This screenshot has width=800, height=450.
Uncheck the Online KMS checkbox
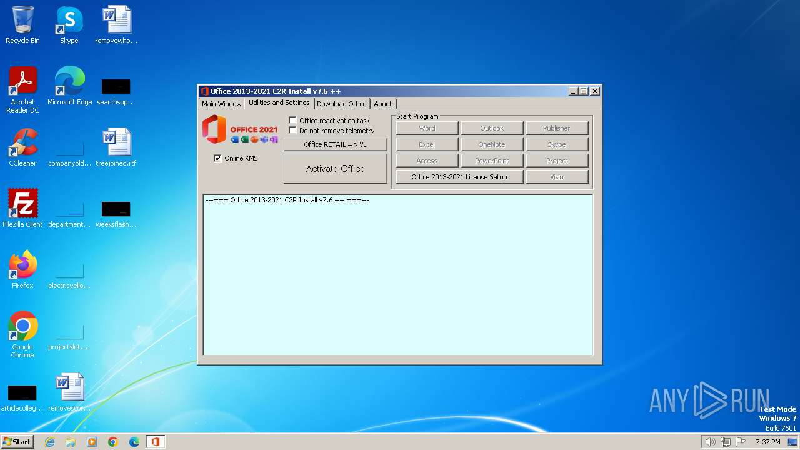[x=217, y=158]
